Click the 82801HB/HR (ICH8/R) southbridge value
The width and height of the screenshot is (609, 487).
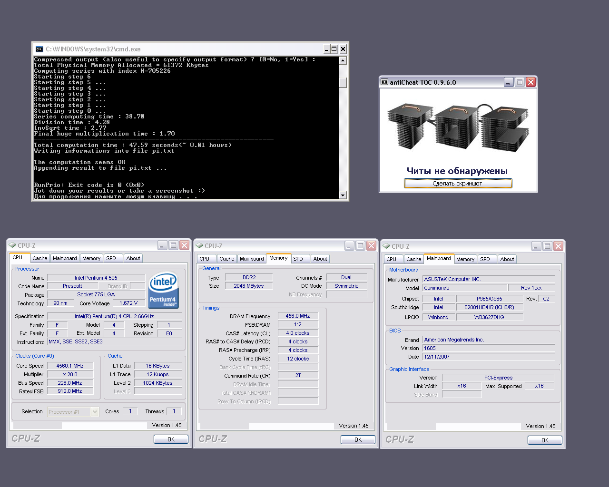click(490, 308)
